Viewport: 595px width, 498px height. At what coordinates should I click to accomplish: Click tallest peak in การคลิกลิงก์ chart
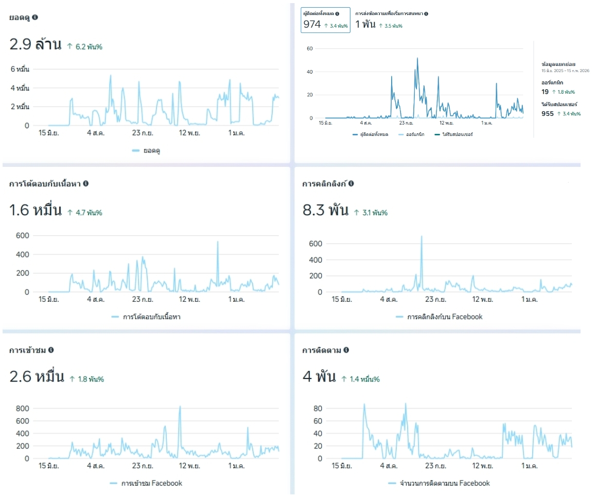(422, 237)
